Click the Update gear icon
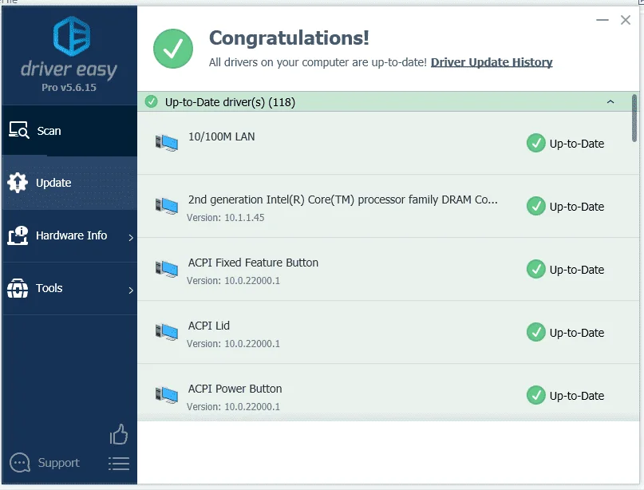644x490 pixels. point(18,183)
